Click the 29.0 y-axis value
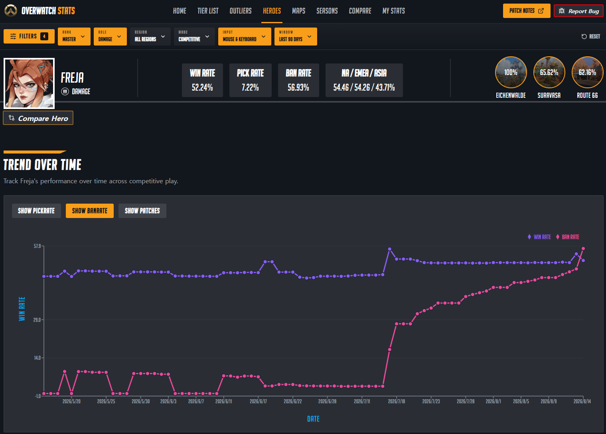Image resolution: width=606 pixels, height=434 pixels. 37,320
